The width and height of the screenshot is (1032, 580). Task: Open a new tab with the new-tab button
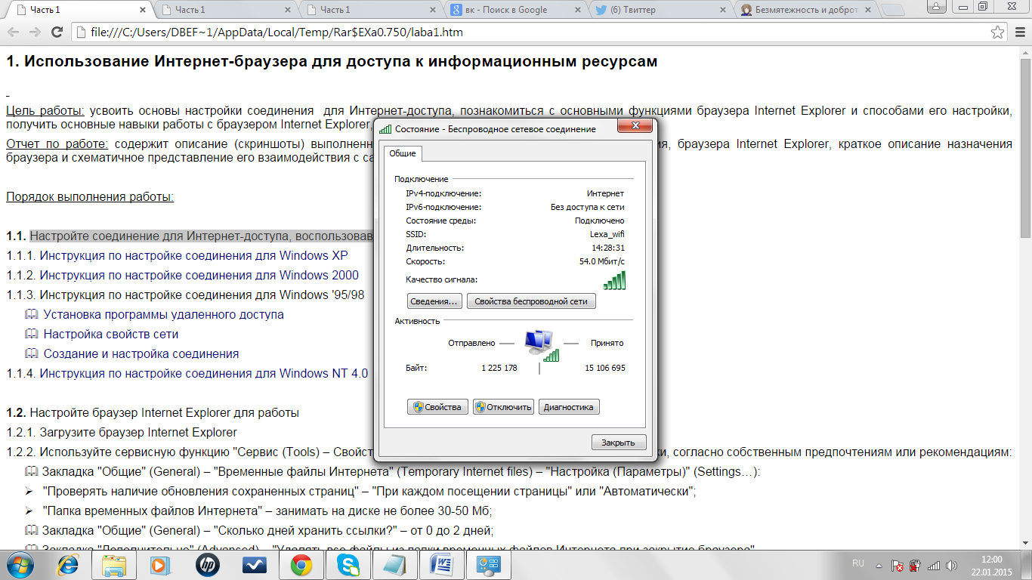[x=893, y=10]
